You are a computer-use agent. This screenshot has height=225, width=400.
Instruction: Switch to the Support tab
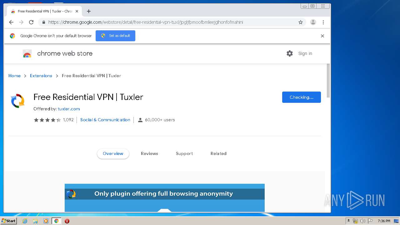click(x=184, y=153)
